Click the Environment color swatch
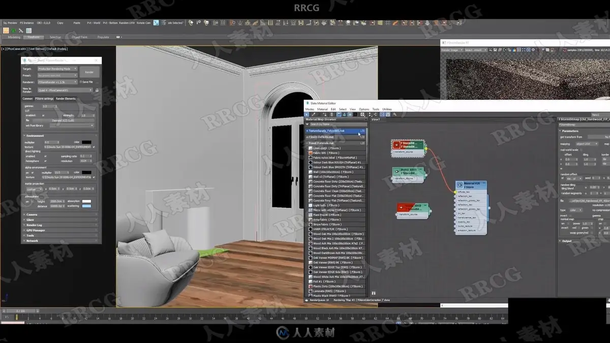 (86, 142)
